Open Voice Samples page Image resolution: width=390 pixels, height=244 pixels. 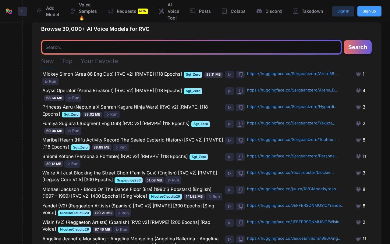(x=83, y=11)
